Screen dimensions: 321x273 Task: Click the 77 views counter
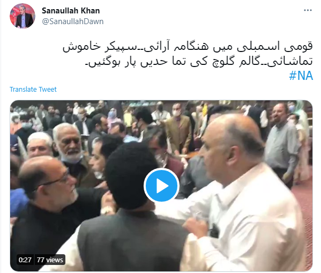[x=50, y=260]
